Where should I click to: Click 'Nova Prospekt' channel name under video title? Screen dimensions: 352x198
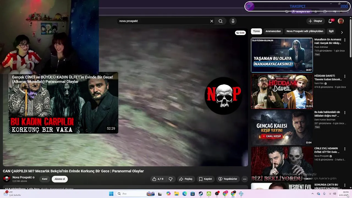coord(22,177)
